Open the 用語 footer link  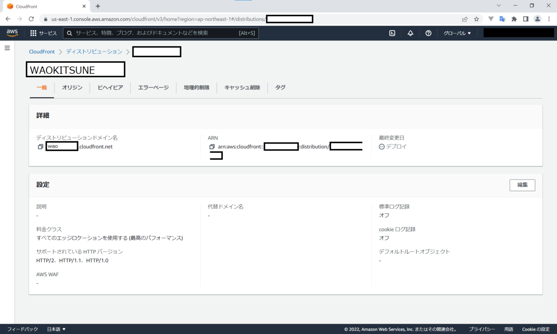(509, 329)
